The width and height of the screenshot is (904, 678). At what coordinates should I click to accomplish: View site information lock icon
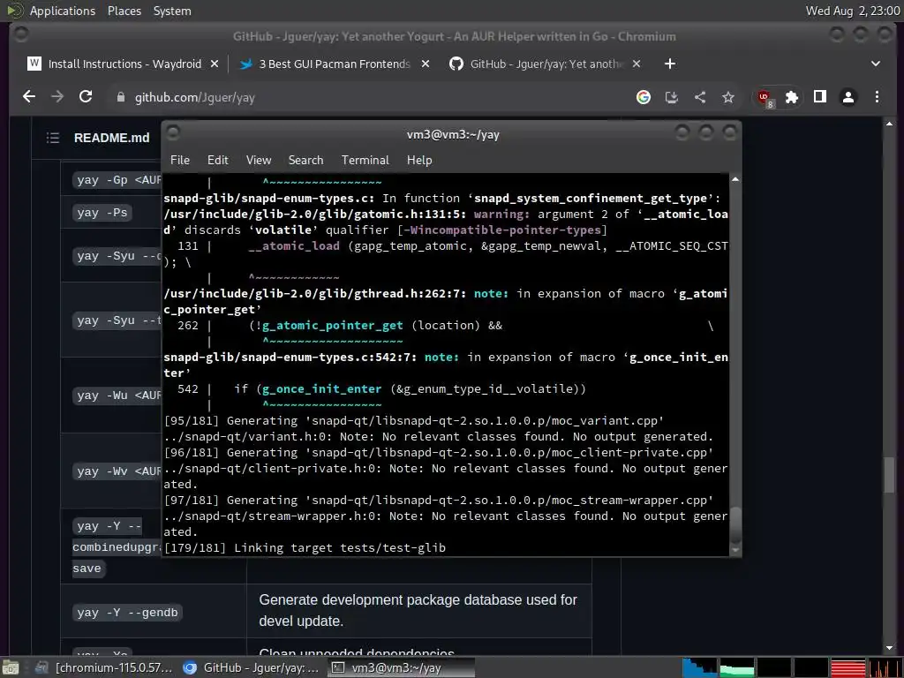point(120,97)
